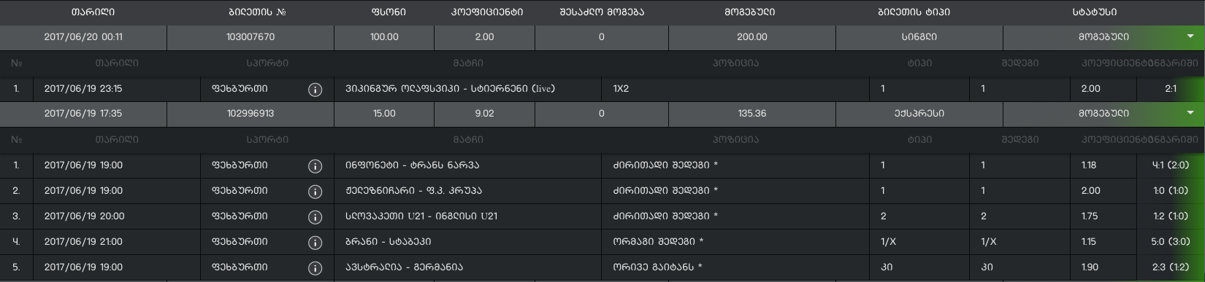This screenshot has height=282, width=1205.
Task: Open info icon for ვიკინგურ ოლაფსვიკი match
Action: pyautogui.click(x=315, y=90)
